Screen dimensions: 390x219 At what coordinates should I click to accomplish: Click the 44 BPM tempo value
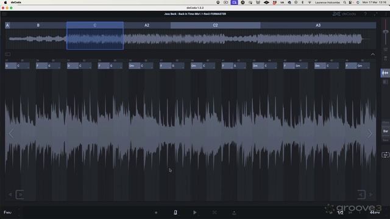[x=374, y=212]
